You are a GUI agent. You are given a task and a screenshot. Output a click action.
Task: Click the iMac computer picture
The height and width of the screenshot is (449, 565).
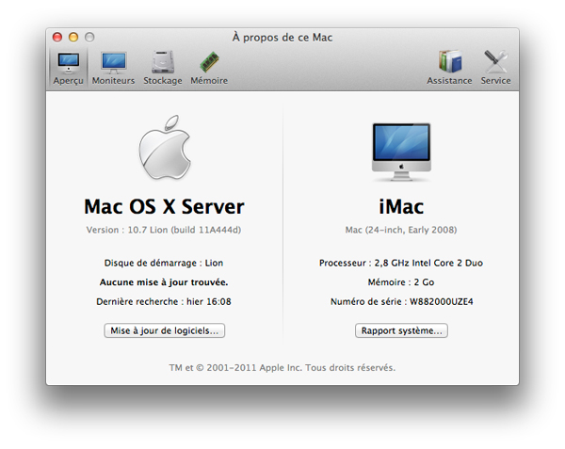[401, 152]
